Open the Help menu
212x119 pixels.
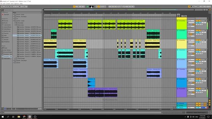21,4
